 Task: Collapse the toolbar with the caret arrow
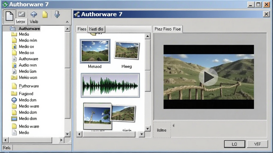coord(67,22)
